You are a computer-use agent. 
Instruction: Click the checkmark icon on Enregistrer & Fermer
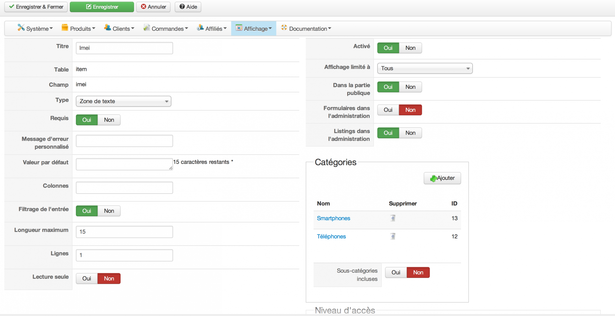point(12,6)
